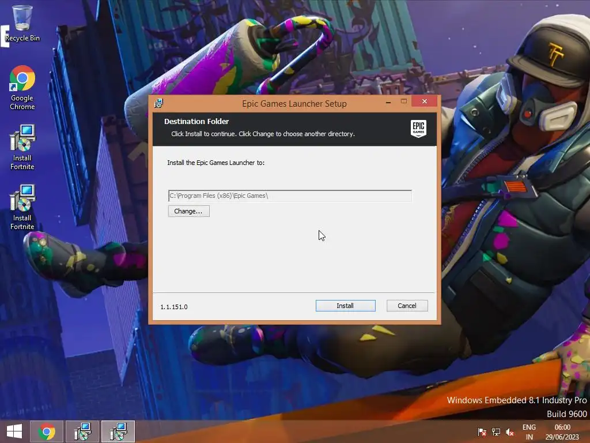
Task: Click the destination folder path field
Action: [x=290, y=196]
